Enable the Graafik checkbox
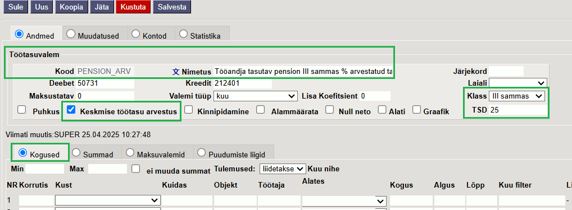Viewport: 572px width, 210px height. pyautogui.click(x=417, y=110)
